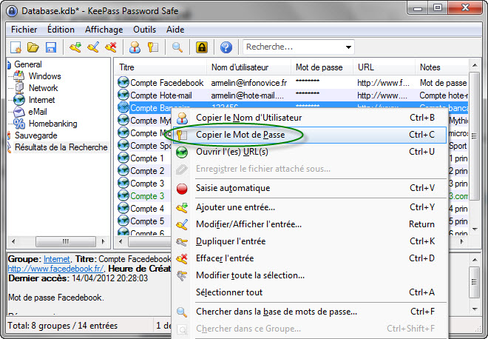Click the magnifier Find toolbar icon
The height and width of the screenshot is (339, 488).
[177, 47]
